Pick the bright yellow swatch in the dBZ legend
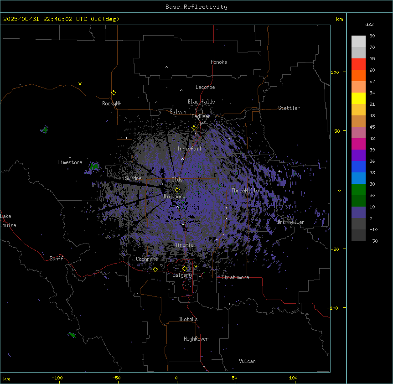This screenshot has height=384, width=393. pyautogui.click(x=358, y=99)
